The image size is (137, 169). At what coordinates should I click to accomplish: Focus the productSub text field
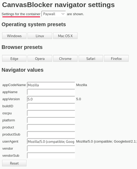tap(51, 134)
